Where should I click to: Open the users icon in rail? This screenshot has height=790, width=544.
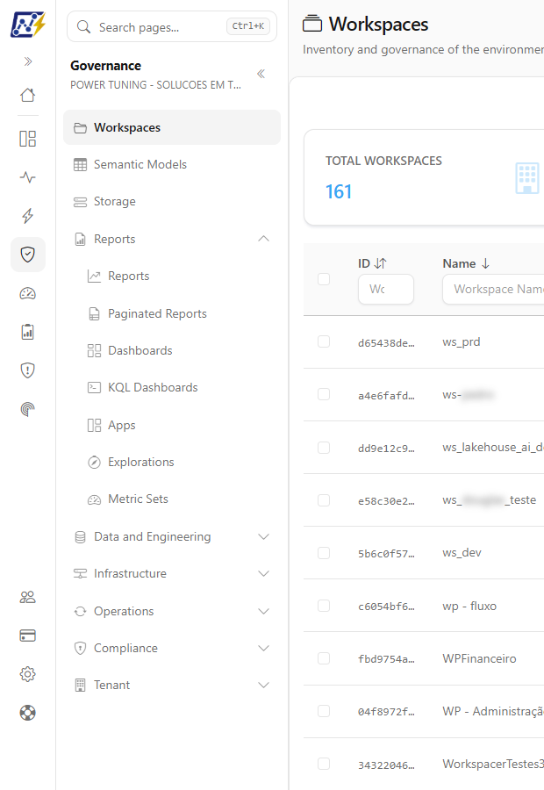[x=28, y=597]
